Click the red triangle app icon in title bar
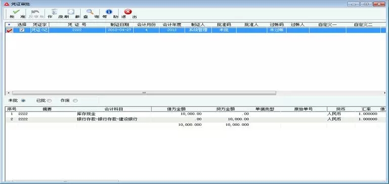389x184 pixels. tap(7, 4)
